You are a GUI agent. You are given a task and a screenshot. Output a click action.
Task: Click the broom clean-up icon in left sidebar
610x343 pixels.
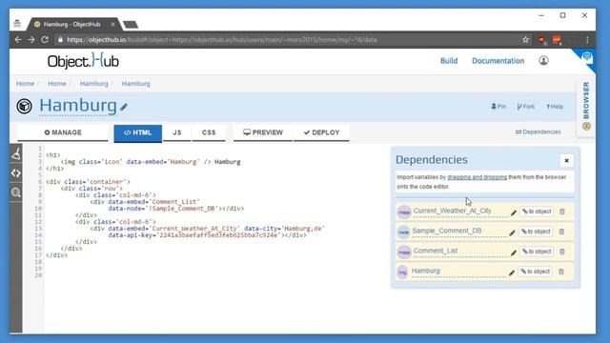(16, 154)
